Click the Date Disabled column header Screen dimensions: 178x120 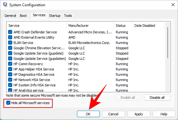(x=148, y=26)
